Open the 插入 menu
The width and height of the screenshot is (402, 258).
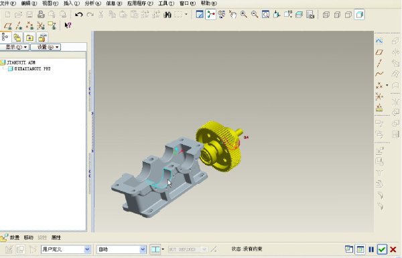coord(72,3)
